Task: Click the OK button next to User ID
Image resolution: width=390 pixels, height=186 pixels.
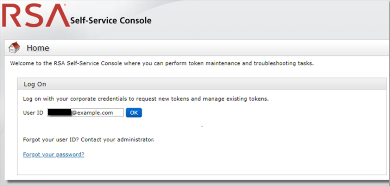Action: tap(134, 113)
